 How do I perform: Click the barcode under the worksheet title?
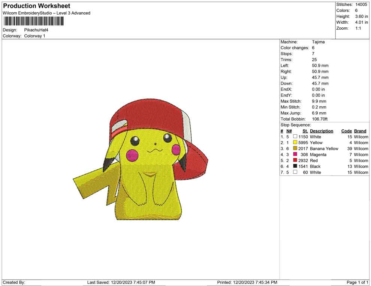click(33, 21)
